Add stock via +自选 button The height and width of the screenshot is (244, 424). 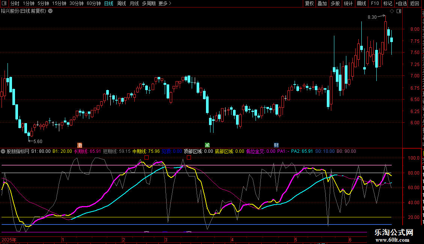pyautogui.click(x=401, y=3)
